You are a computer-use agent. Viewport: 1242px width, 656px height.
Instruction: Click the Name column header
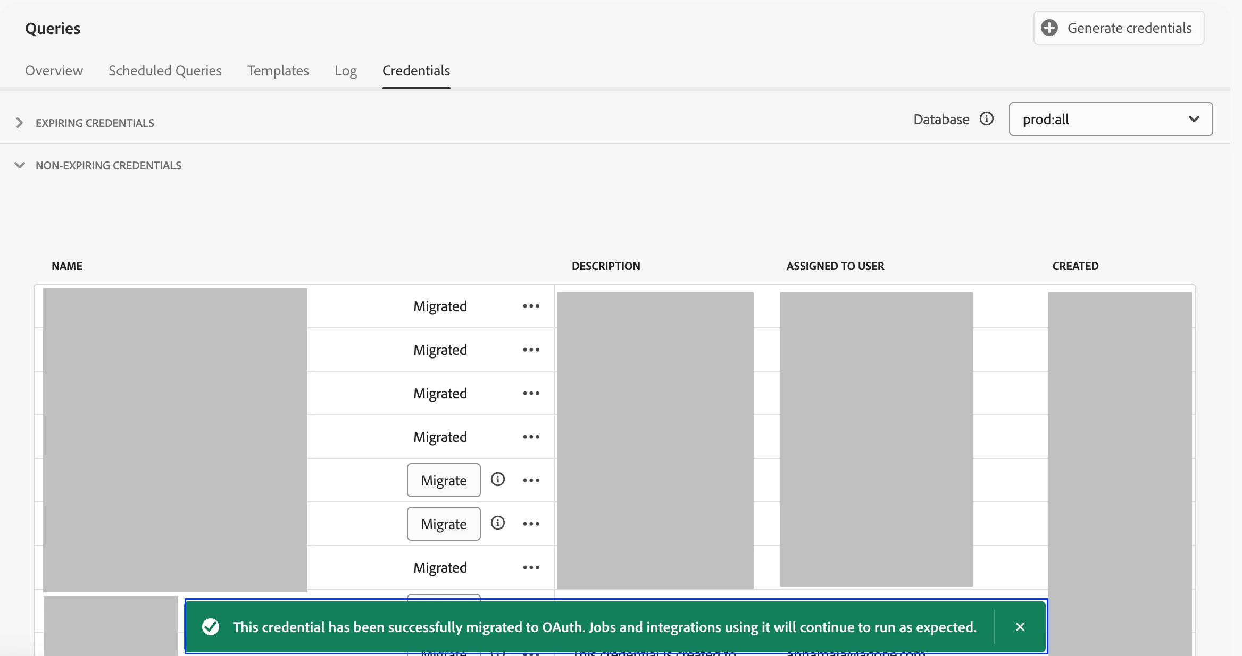[67, 266]
